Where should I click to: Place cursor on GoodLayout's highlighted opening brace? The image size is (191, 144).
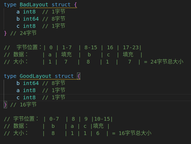[x=79, y=76]
